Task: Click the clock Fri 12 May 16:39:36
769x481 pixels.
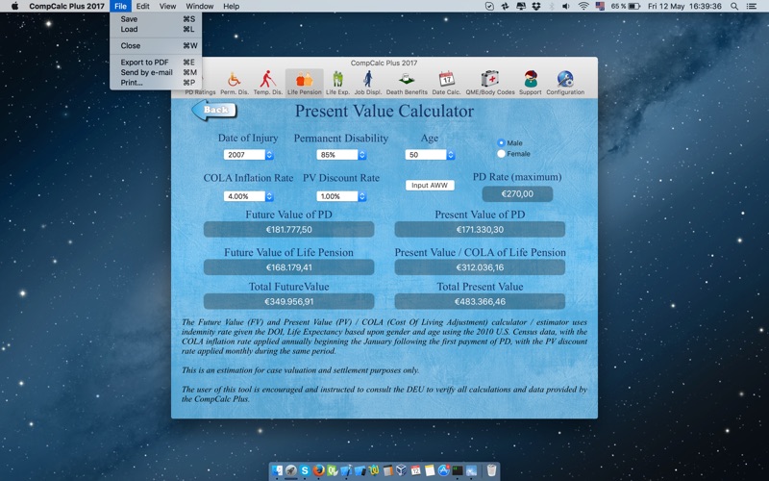Action: (684, 6)
